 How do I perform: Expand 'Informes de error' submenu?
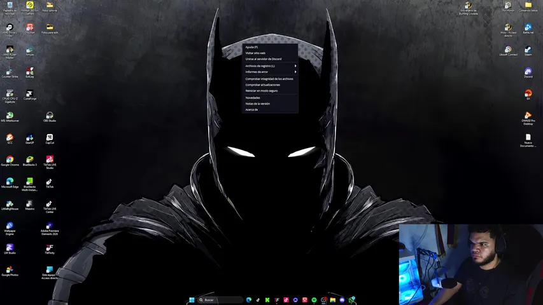270,72
